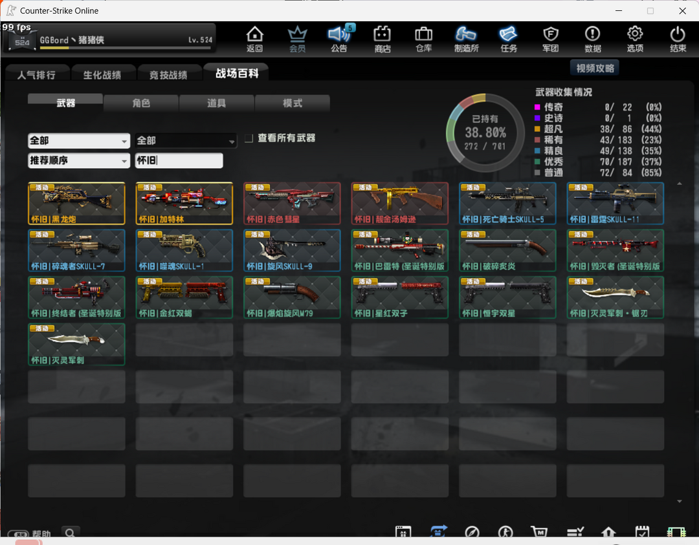Click the upward house arrow icon
Viewport: 699px width, 545px height.
click(608, 531)
